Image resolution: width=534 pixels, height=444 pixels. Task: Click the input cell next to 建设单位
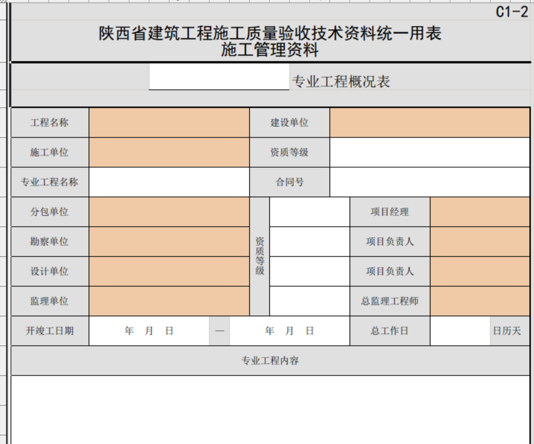429,123
